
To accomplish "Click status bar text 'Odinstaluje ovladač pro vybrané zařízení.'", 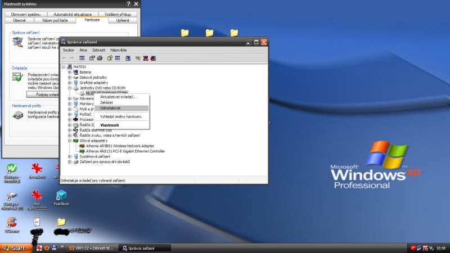I will (x=93, y=180).
